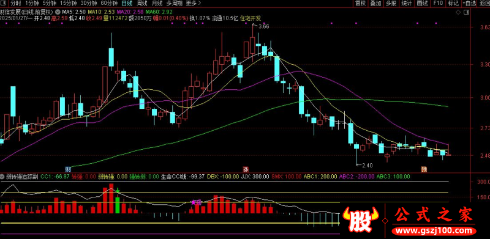
Task: Click the 3.66 high price label
Action: click(x=264, y=26)
